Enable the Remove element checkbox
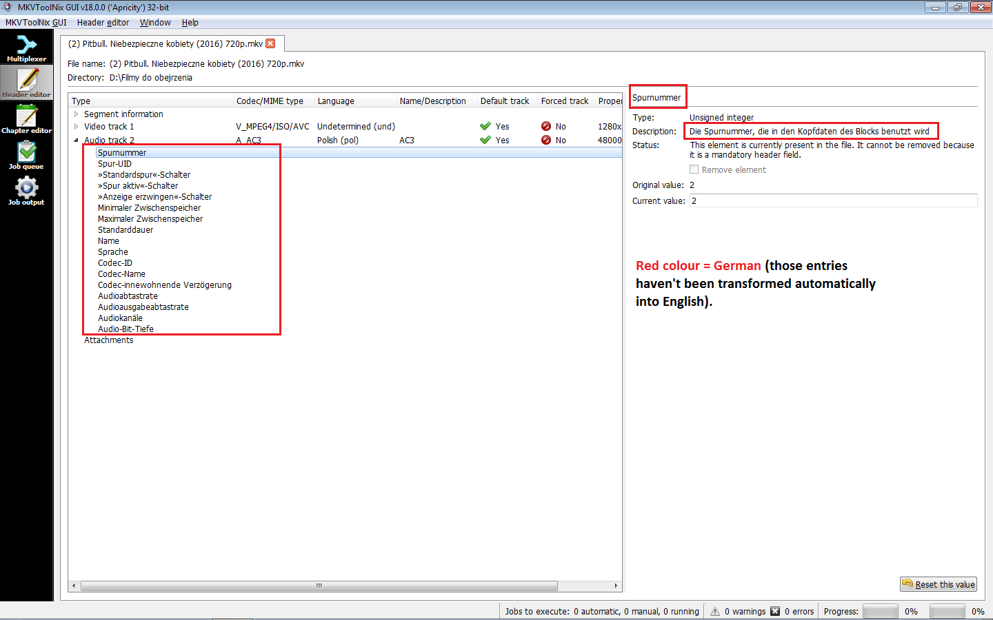Viewport: 993px width, 620px height. (x=694, y=169)
